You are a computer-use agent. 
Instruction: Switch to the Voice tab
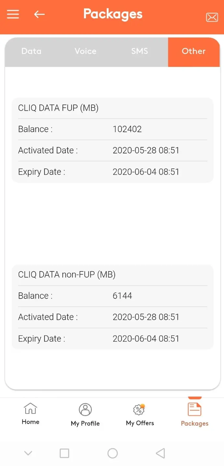[85, 51]
